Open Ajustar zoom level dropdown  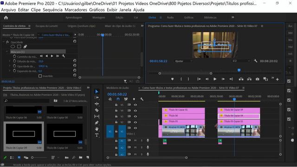[x=184, y=61]
